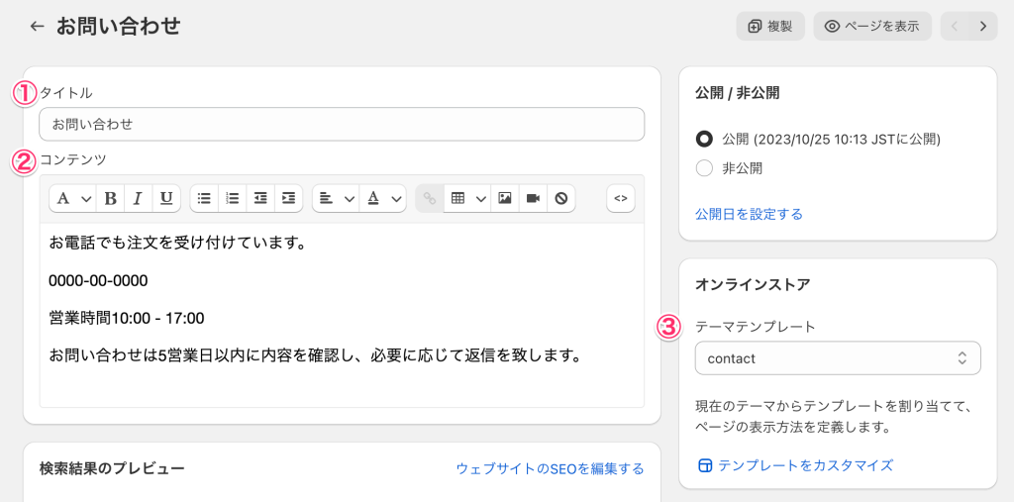This screenshot has height=502, width=1014.
Task: Apply italic formatting to text
Action: coord(139,198)
